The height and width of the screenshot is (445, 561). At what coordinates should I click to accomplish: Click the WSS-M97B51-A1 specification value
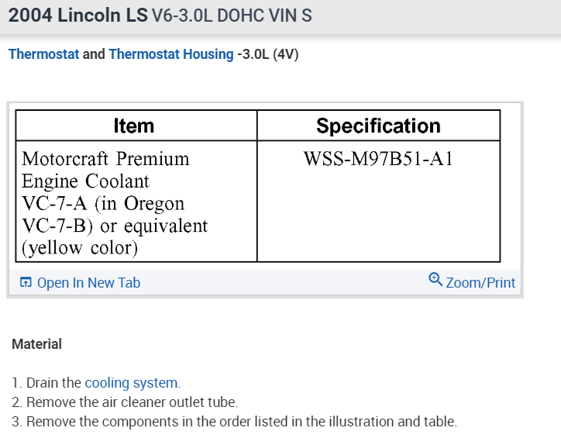point(378,159)
